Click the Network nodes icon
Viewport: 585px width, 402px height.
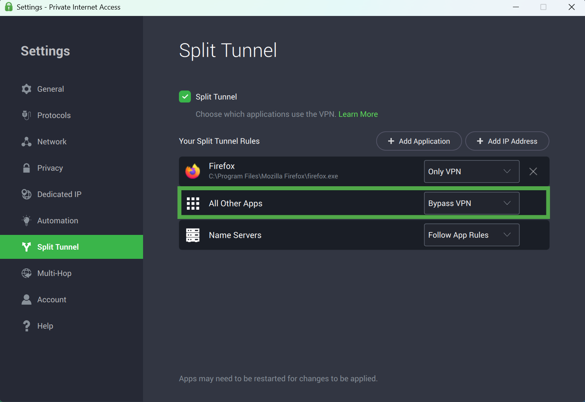click(x=26, y=142)
